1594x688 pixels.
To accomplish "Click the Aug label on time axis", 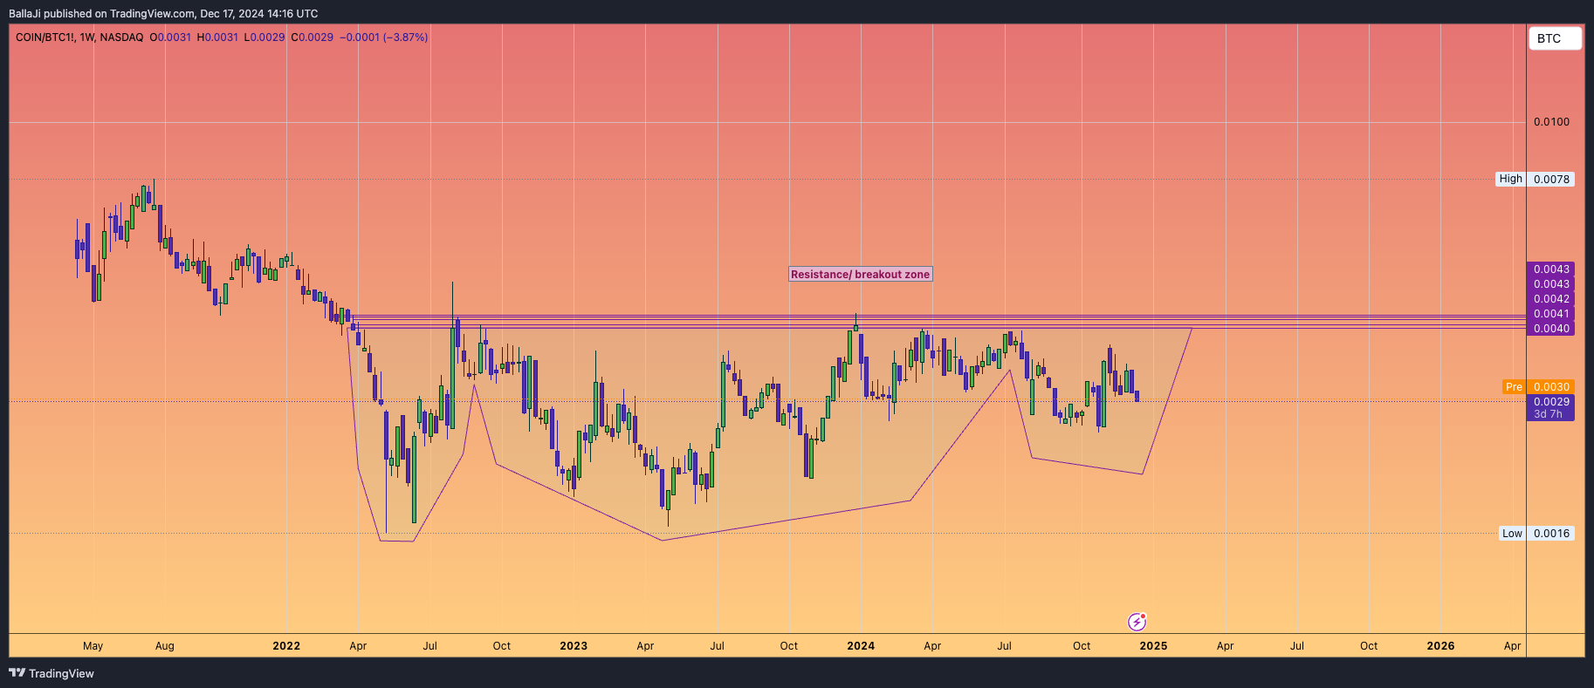I will click(164, 646).
